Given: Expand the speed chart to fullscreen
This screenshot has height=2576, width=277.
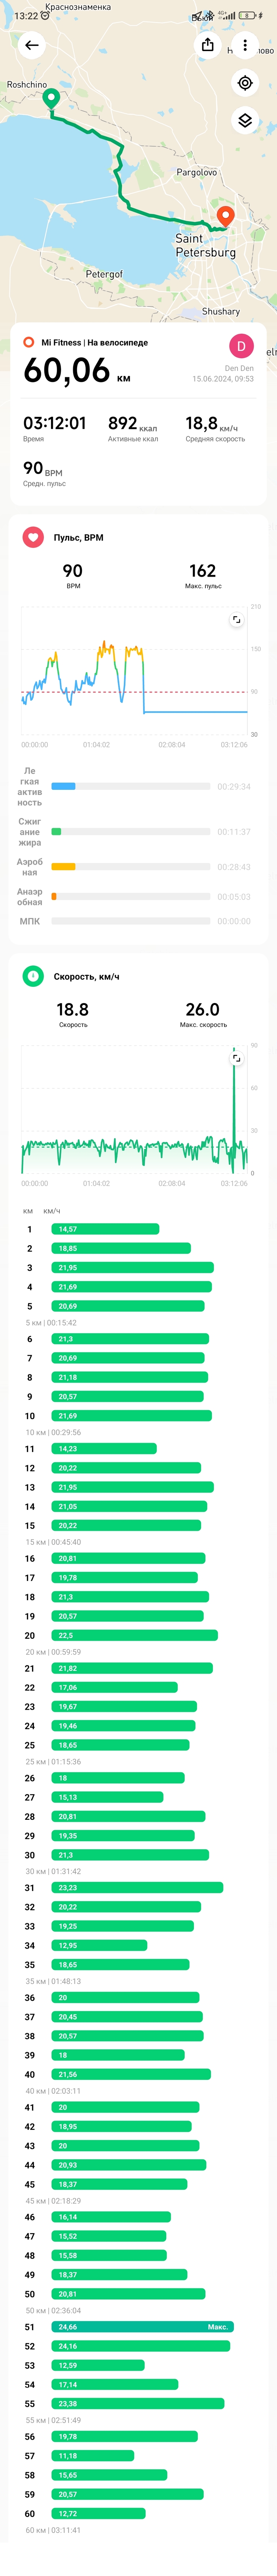Looking at the screenshot, I should [236, 1057].
